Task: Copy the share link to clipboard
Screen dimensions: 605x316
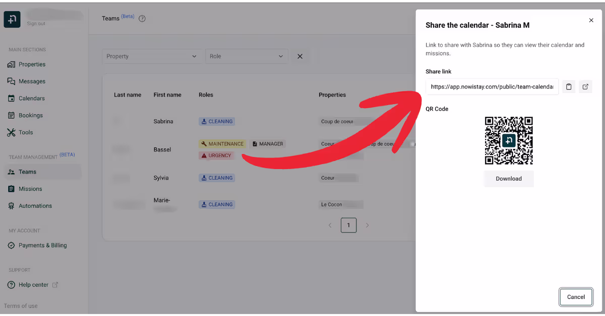Action: (569, 87)
